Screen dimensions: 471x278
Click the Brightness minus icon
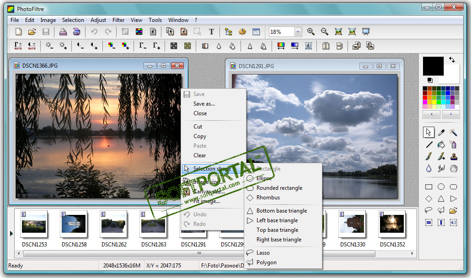point(49,46)
